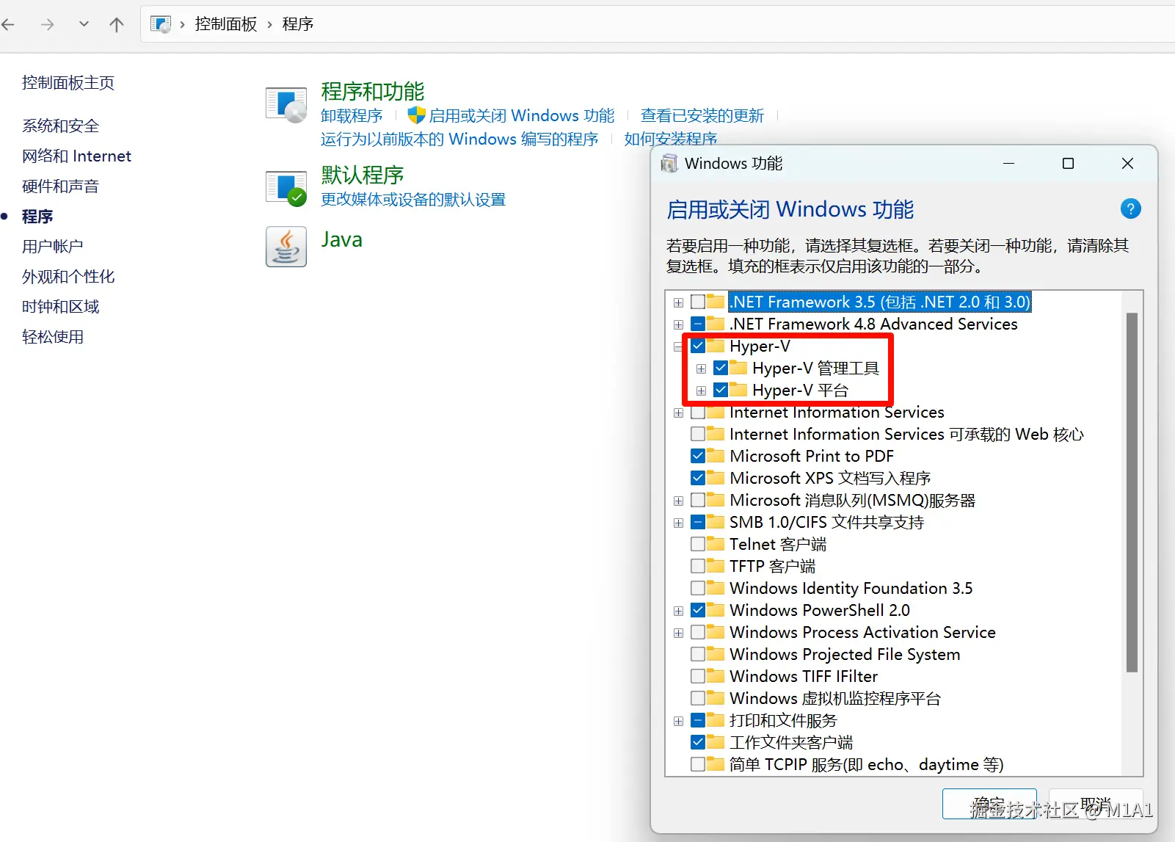Select 工作文件夹客户端 row text
This screenshot has height=842, width=1175.
pyautogui.click(x=791, y=742)
